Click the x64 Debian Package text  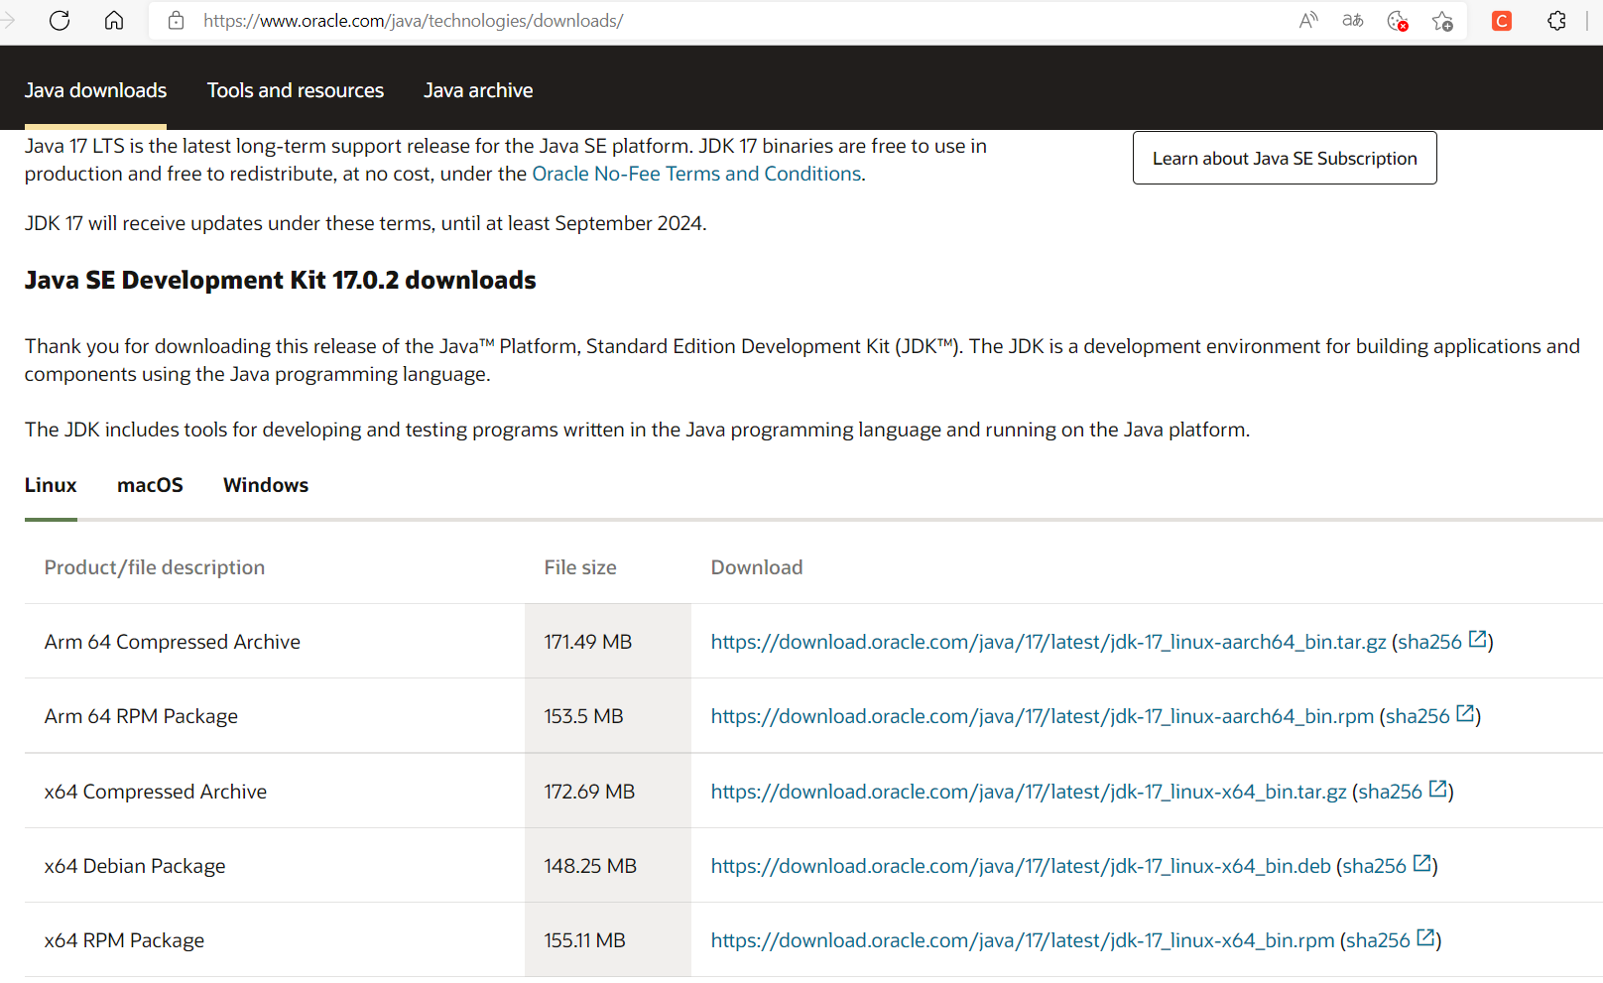[x=135, y=866]
